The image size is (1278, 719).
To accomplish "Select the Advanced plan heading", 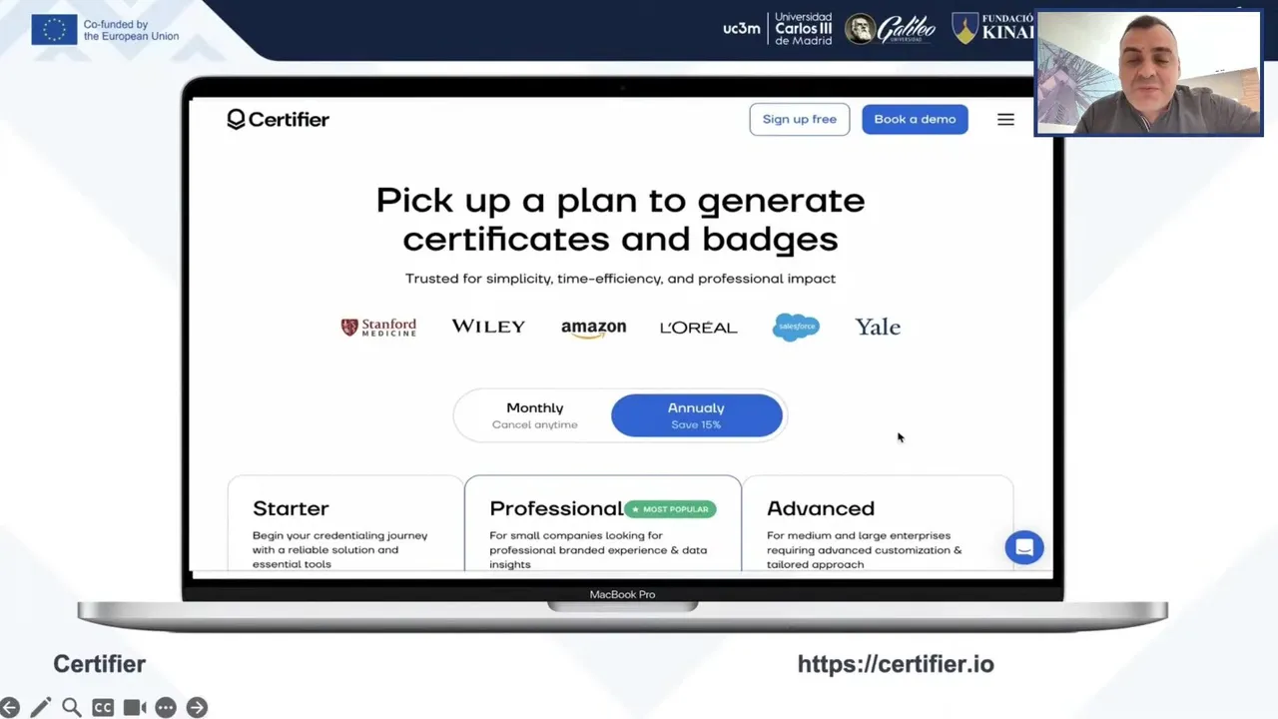I will [821, 508].
